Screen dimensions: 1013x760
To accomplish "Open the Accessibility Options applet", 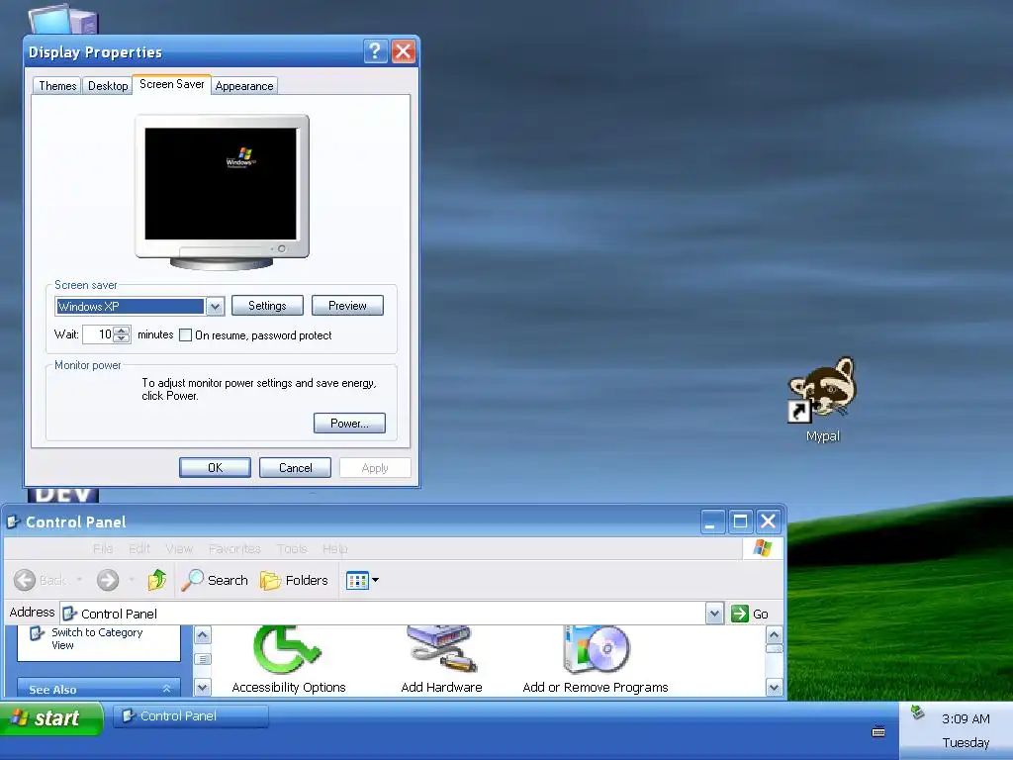I will (288, 659).
